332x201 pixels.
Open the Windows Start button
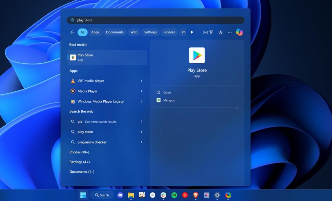click(83, 195)
